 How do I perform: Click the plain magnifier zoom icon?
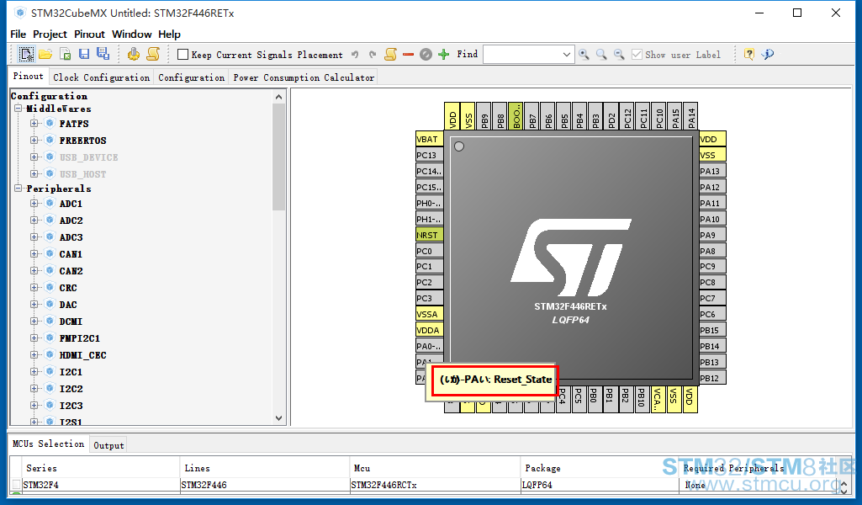pos(601,55)
